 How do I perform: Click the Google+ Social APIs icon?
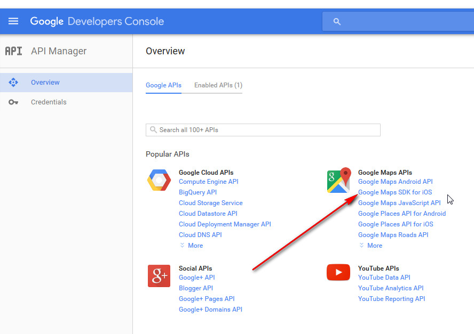[x=159, y=276]
